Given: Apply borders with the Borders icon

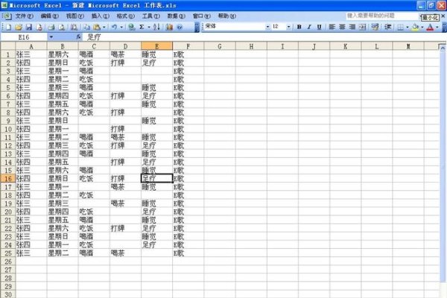Looking at the screenshot, I should [x=400, y=27].
